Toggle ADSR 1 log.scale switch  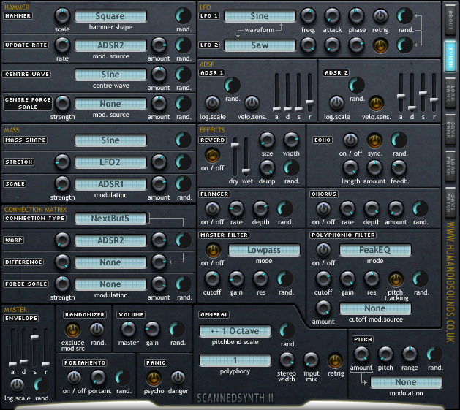(212, 103)
